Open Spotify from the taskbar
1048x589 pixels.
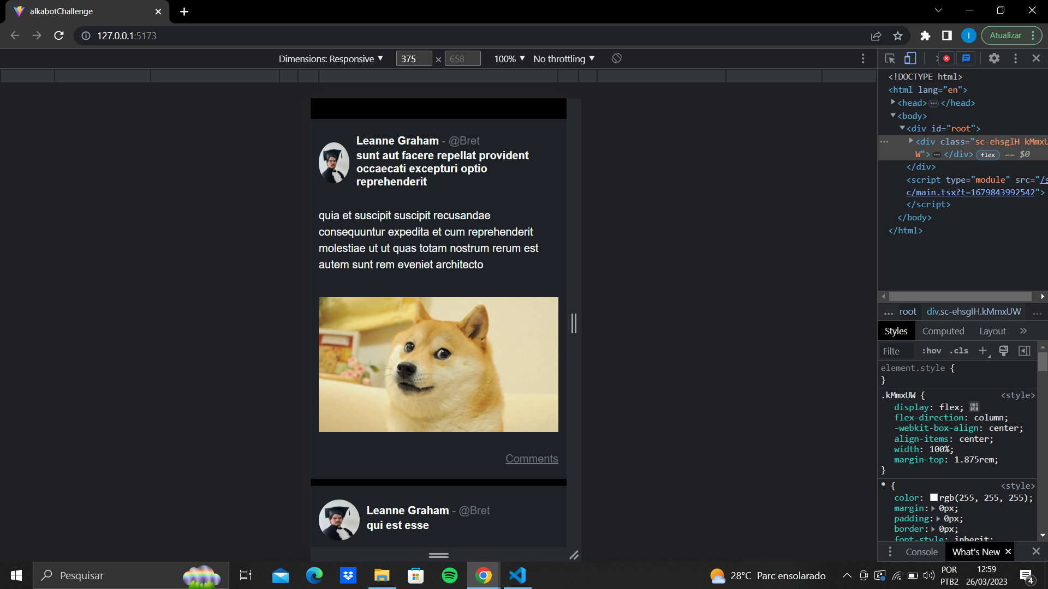pyautogui.click(x=450, y=575)
